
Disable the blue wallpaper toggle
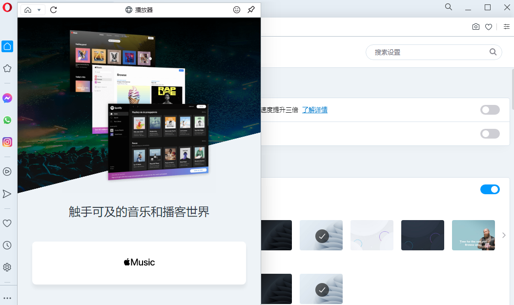point(490,189)
